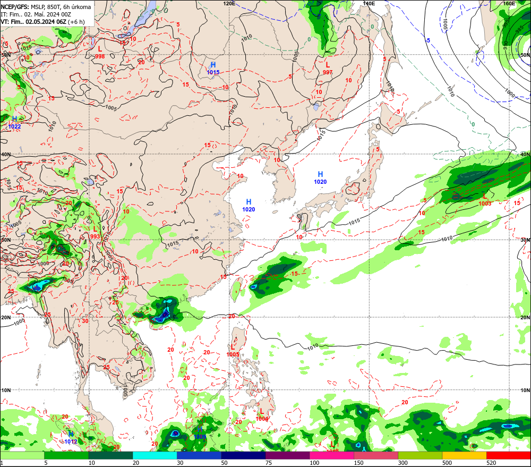Click the L 1004 low pressure centre
Screen dimensions: 531x467
(262, 415)
